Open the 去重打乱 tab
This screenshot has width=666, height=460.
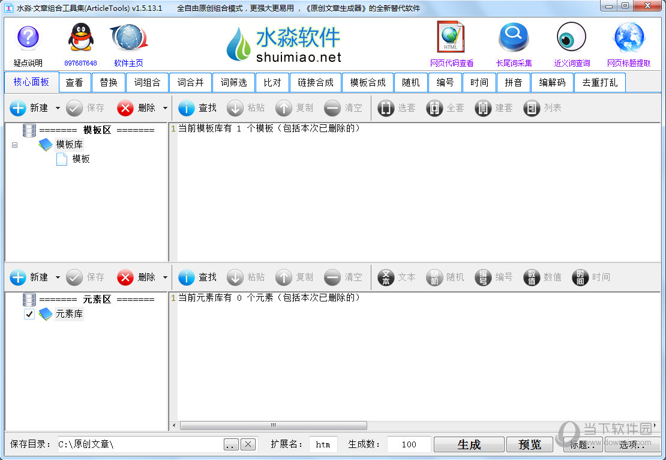(600, 82)
